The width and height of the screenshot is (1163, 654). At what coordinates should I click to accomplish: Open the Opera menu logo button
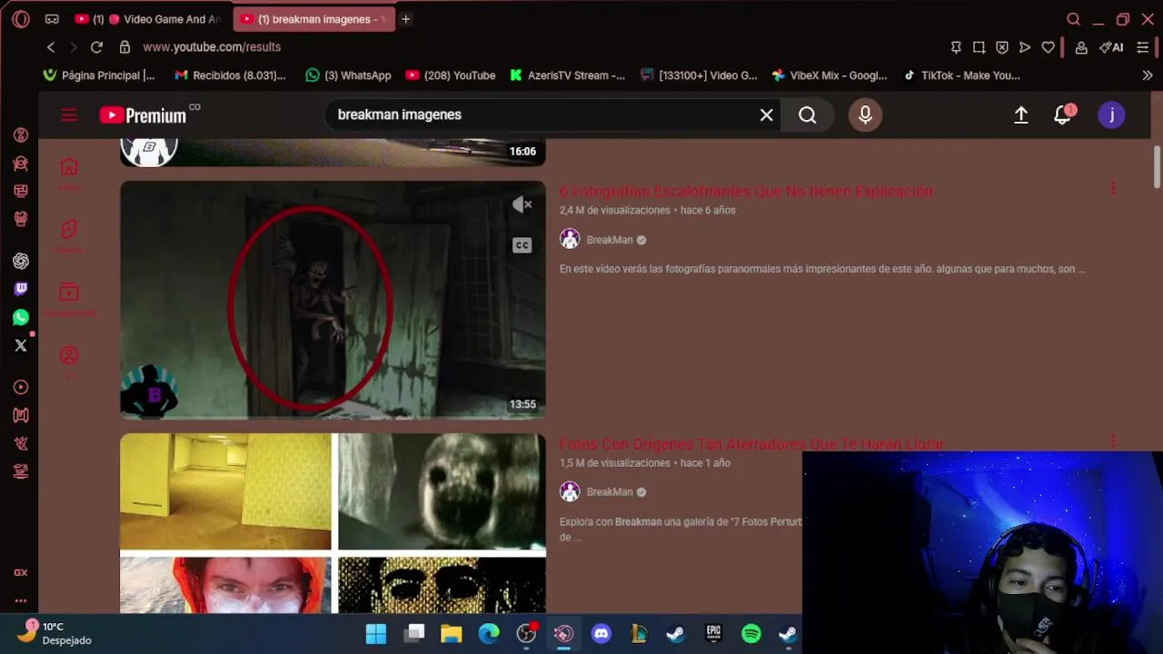pyautogui.click(x=21, y=19)
